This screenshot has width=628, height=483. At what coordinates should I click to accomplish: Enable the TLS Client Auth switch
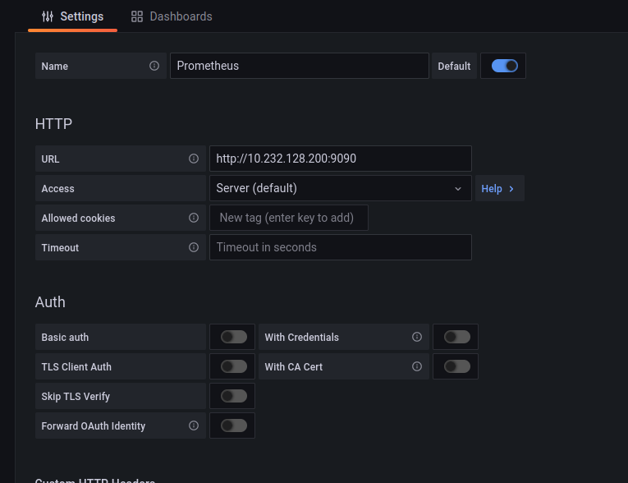pyautogui.click(x=233, y=366)
